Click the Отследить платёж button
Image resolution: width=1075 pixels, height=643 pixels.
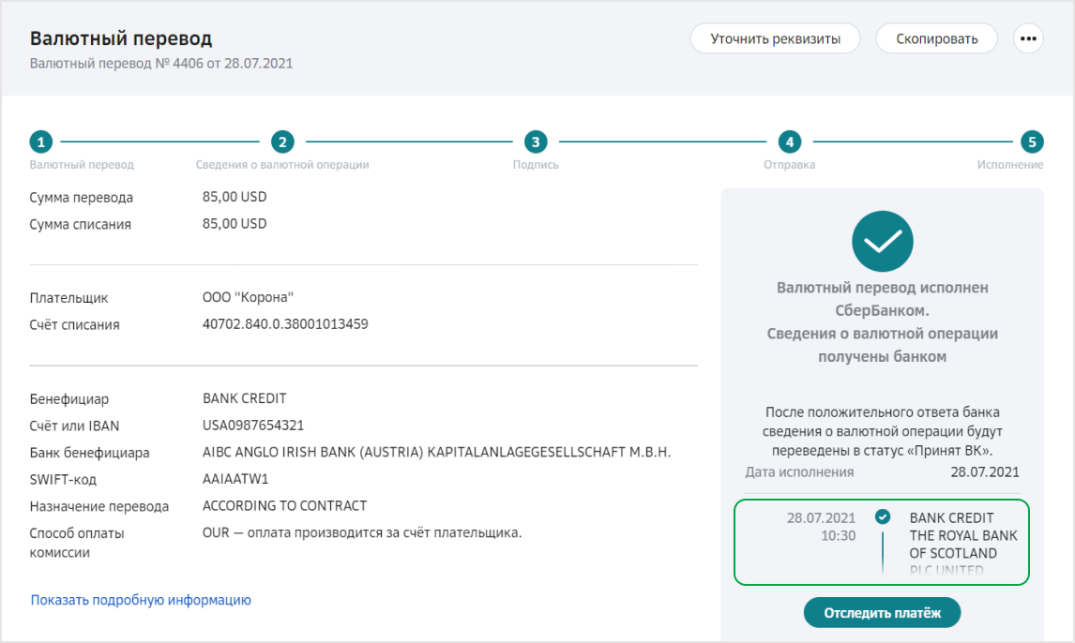882,612
